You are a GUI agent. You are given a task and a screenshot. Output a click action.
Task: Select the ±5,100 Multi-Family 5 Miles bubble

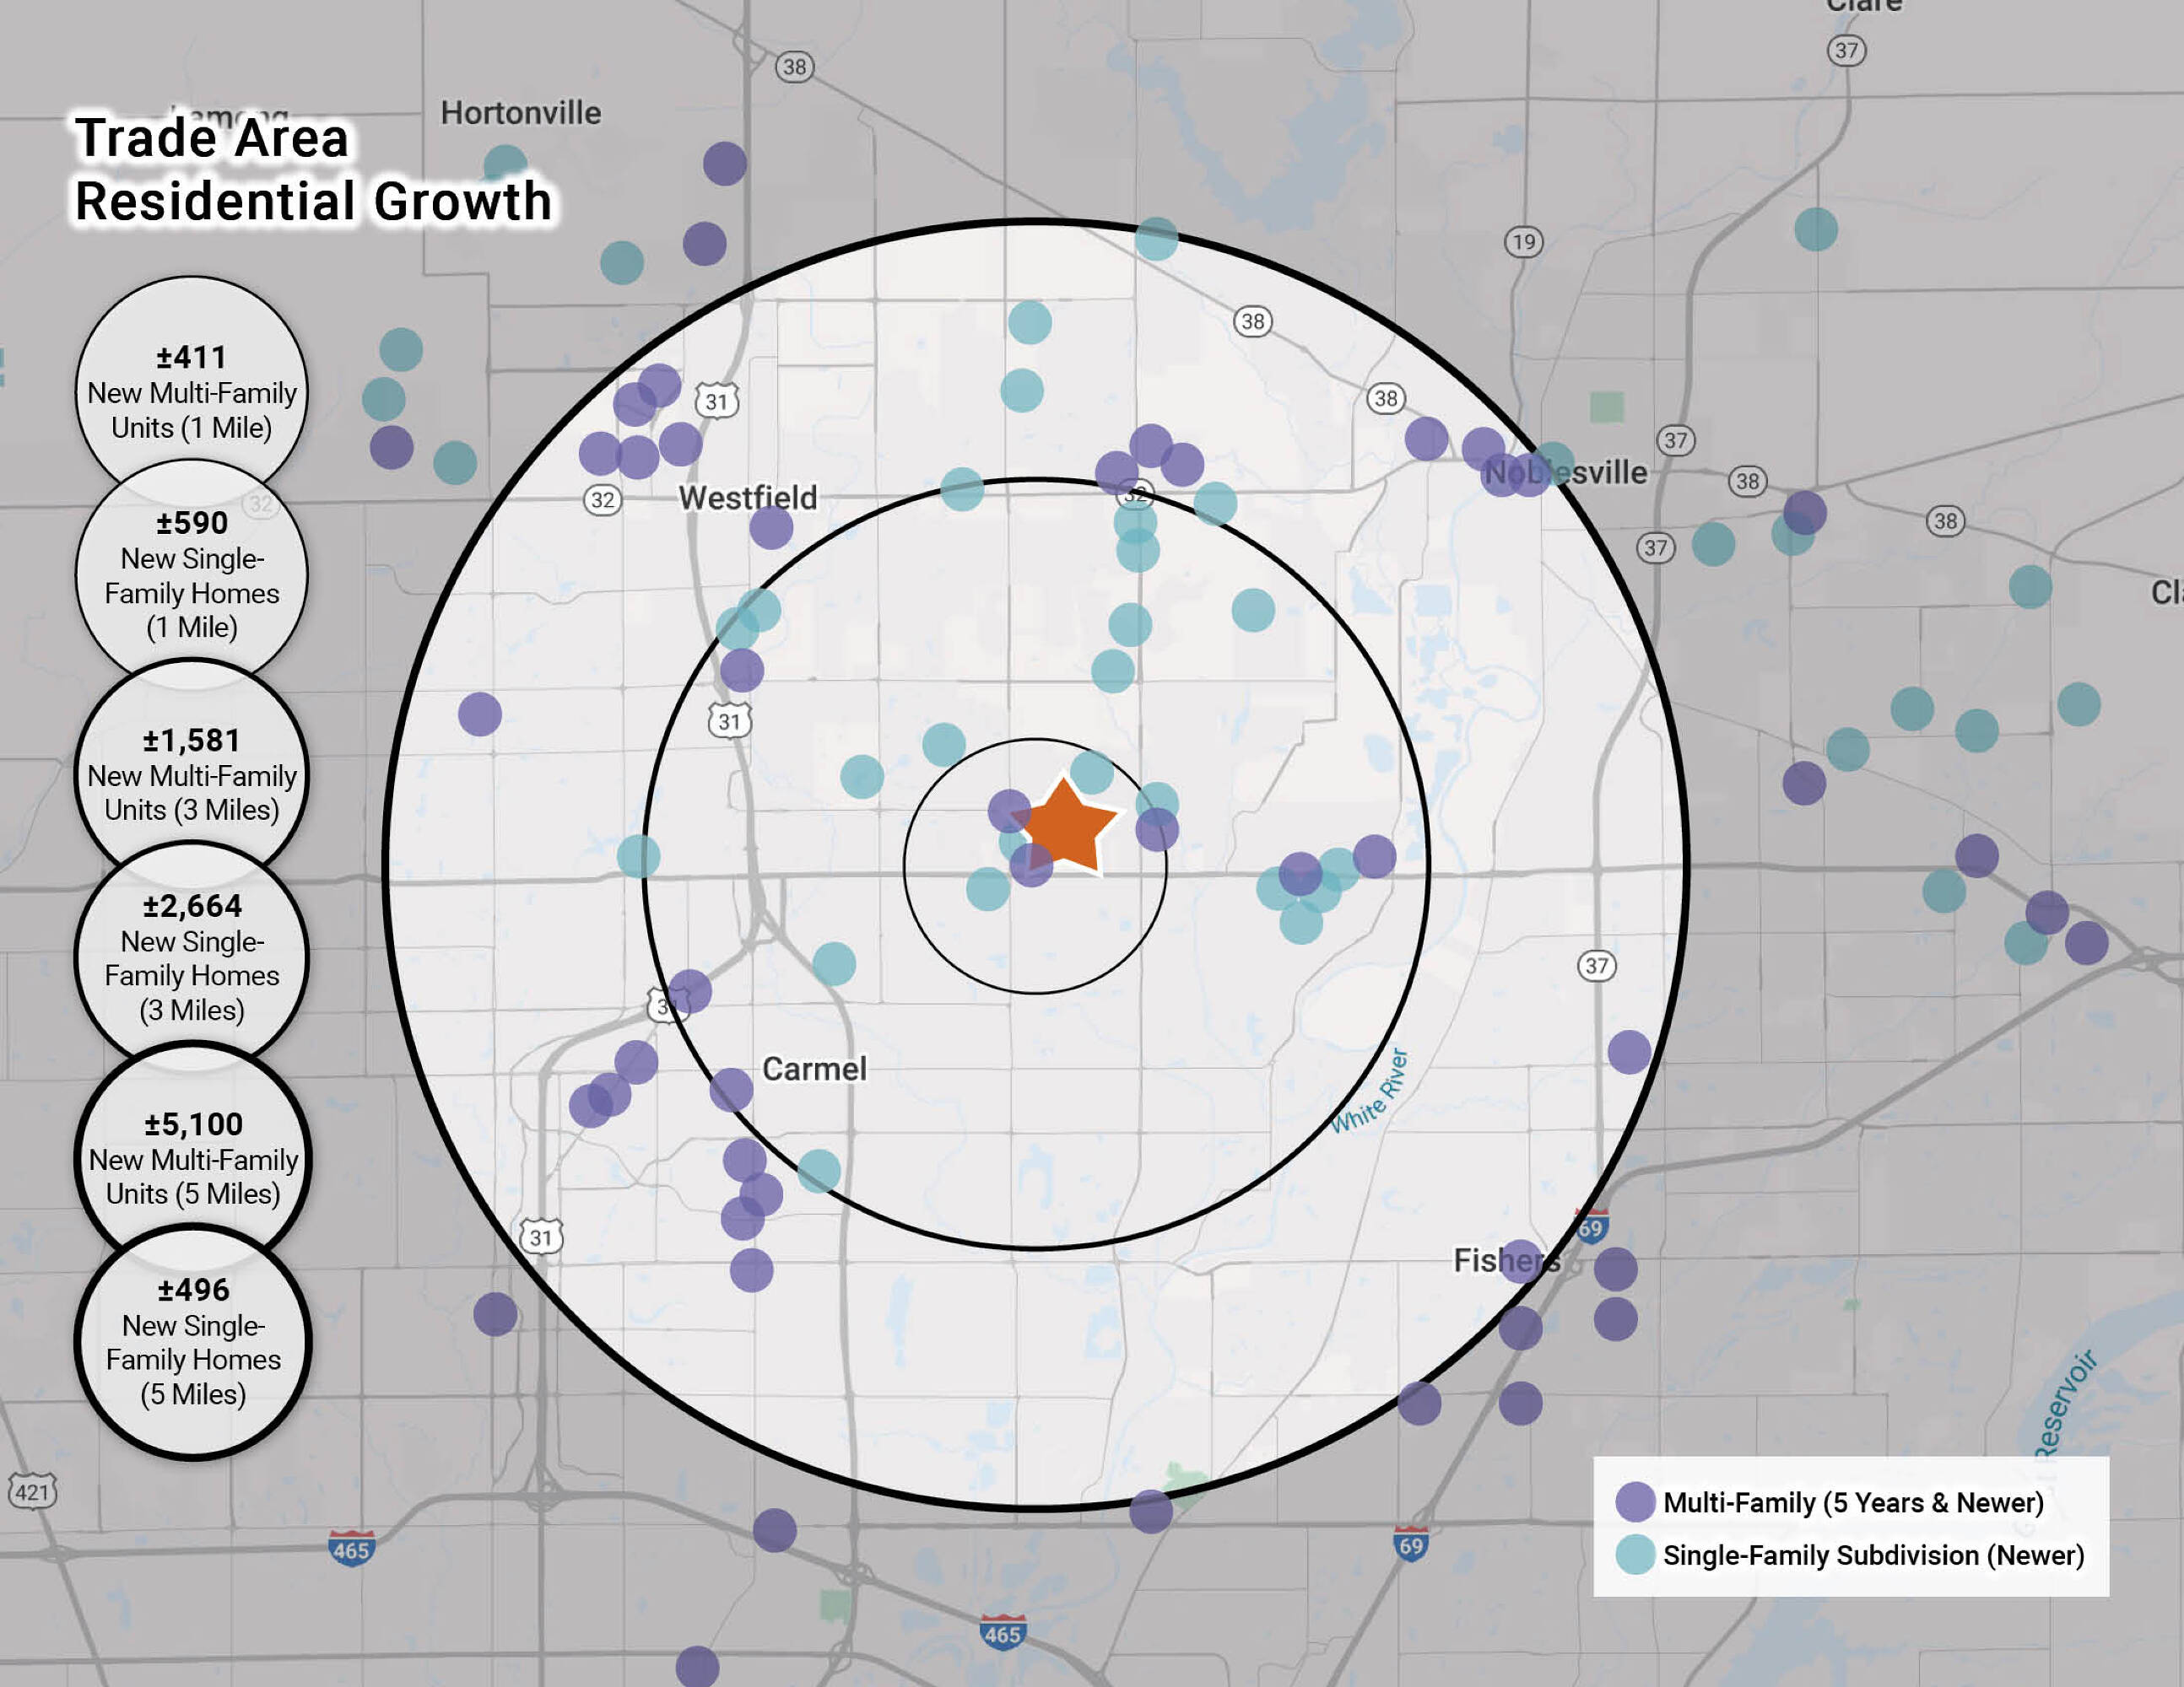tap(192, 1158)
